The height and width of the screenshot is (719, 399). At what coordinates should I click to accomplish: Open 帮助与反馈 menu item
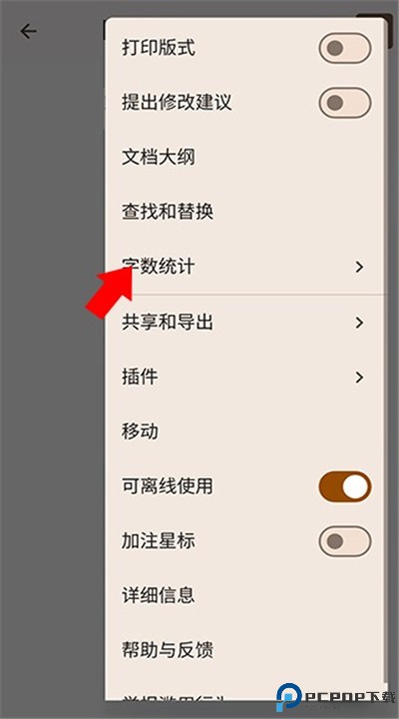[245, 650]
